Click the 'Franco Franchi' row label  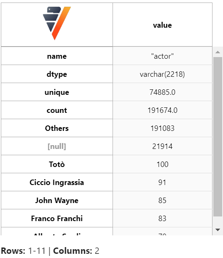point(57,218)
